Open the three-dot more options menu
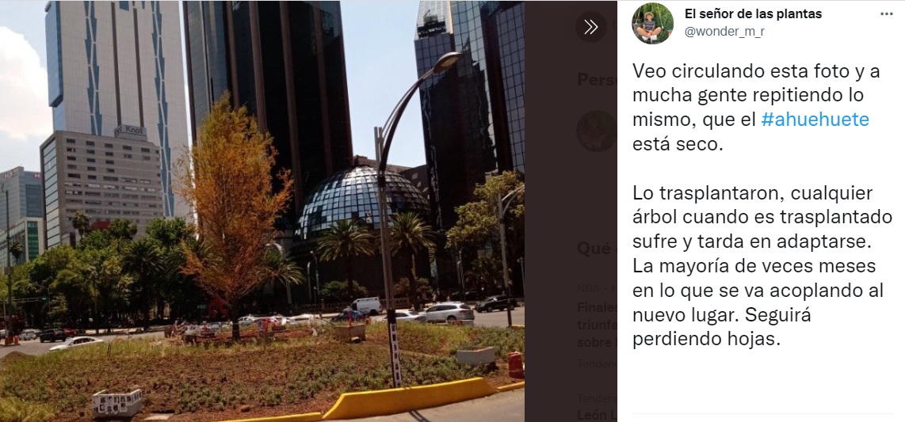This screenshot has width=905, height=422. pos(887,13)
